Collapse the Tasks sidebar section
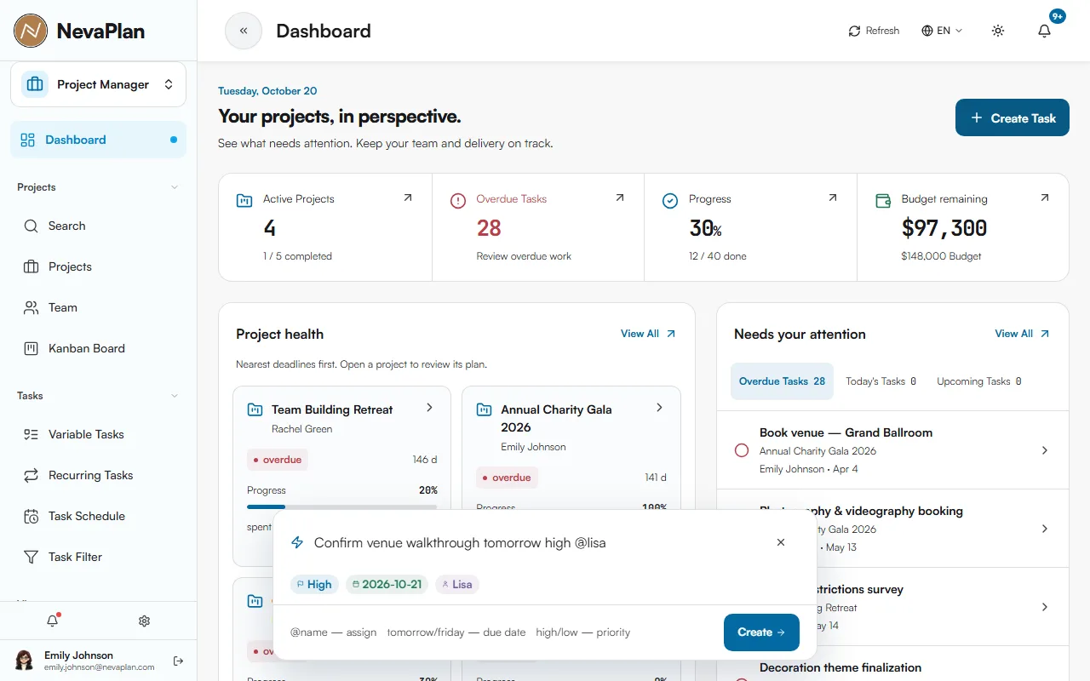Screen dimensions: 1090x681 pos(175,396)
